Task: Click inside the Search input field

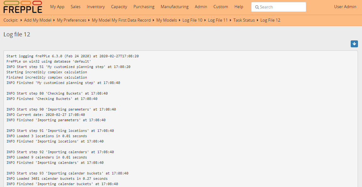Action: (282, 7)
